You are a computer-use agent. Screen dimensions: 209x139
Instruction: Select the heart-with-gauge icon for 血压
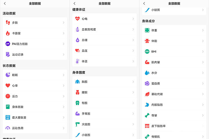78,51
